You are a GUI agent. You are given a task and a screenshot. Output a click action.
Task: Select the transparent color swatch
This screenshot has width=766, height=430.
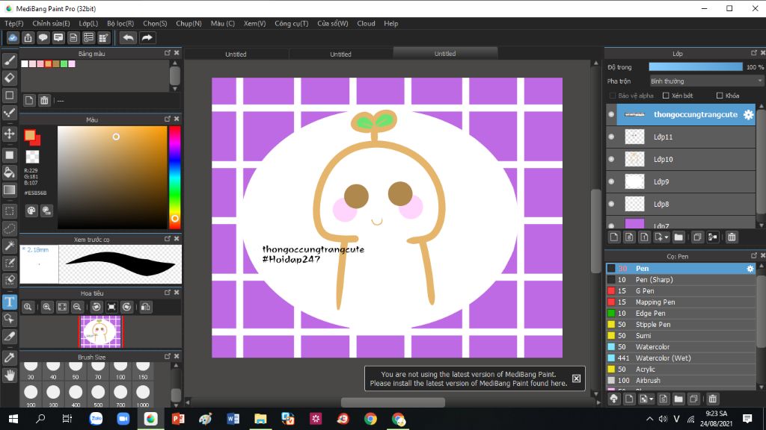(32, 157)
